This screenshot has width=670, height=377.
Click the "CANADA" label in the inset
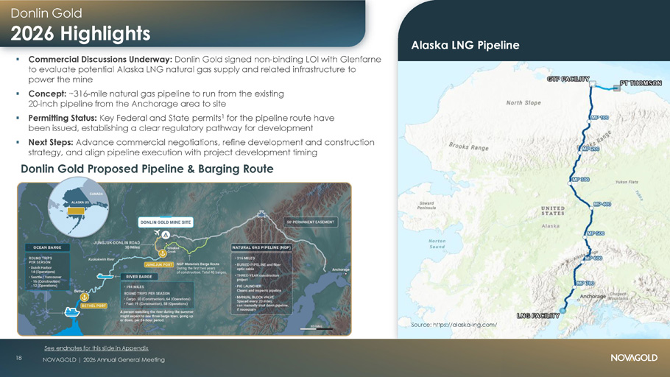tap(96, 194)
